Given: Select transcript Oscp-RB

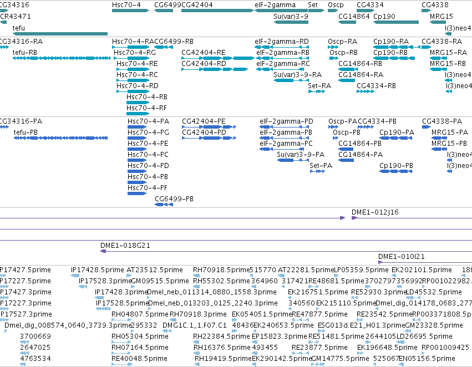Looking at the screenshot, I should pyautogui.click(x=334, y=58).
